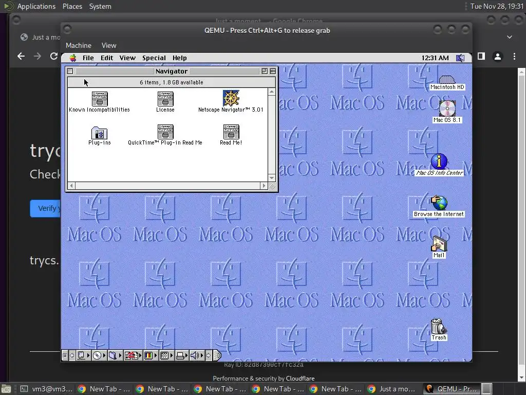Image resolution: width=526 pixels, height=395 pixels.
Task: Click Control Strip close box at left end
Action: [65, 355]
